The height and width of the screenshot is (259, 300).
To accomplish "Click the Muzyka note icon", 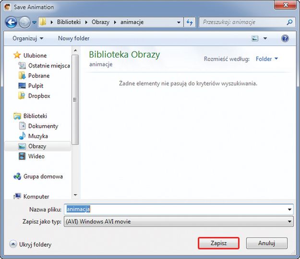I will tap(22, 136).
